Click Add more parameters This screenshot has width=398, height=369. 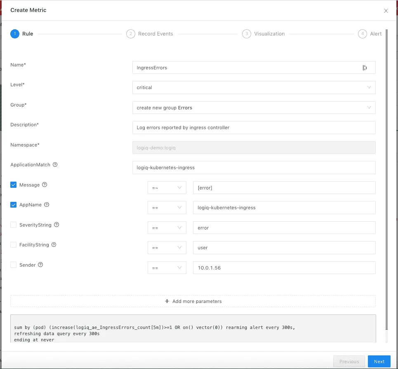193,301
